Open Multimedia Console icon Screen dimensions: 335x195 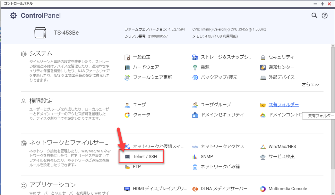point(263,189)
